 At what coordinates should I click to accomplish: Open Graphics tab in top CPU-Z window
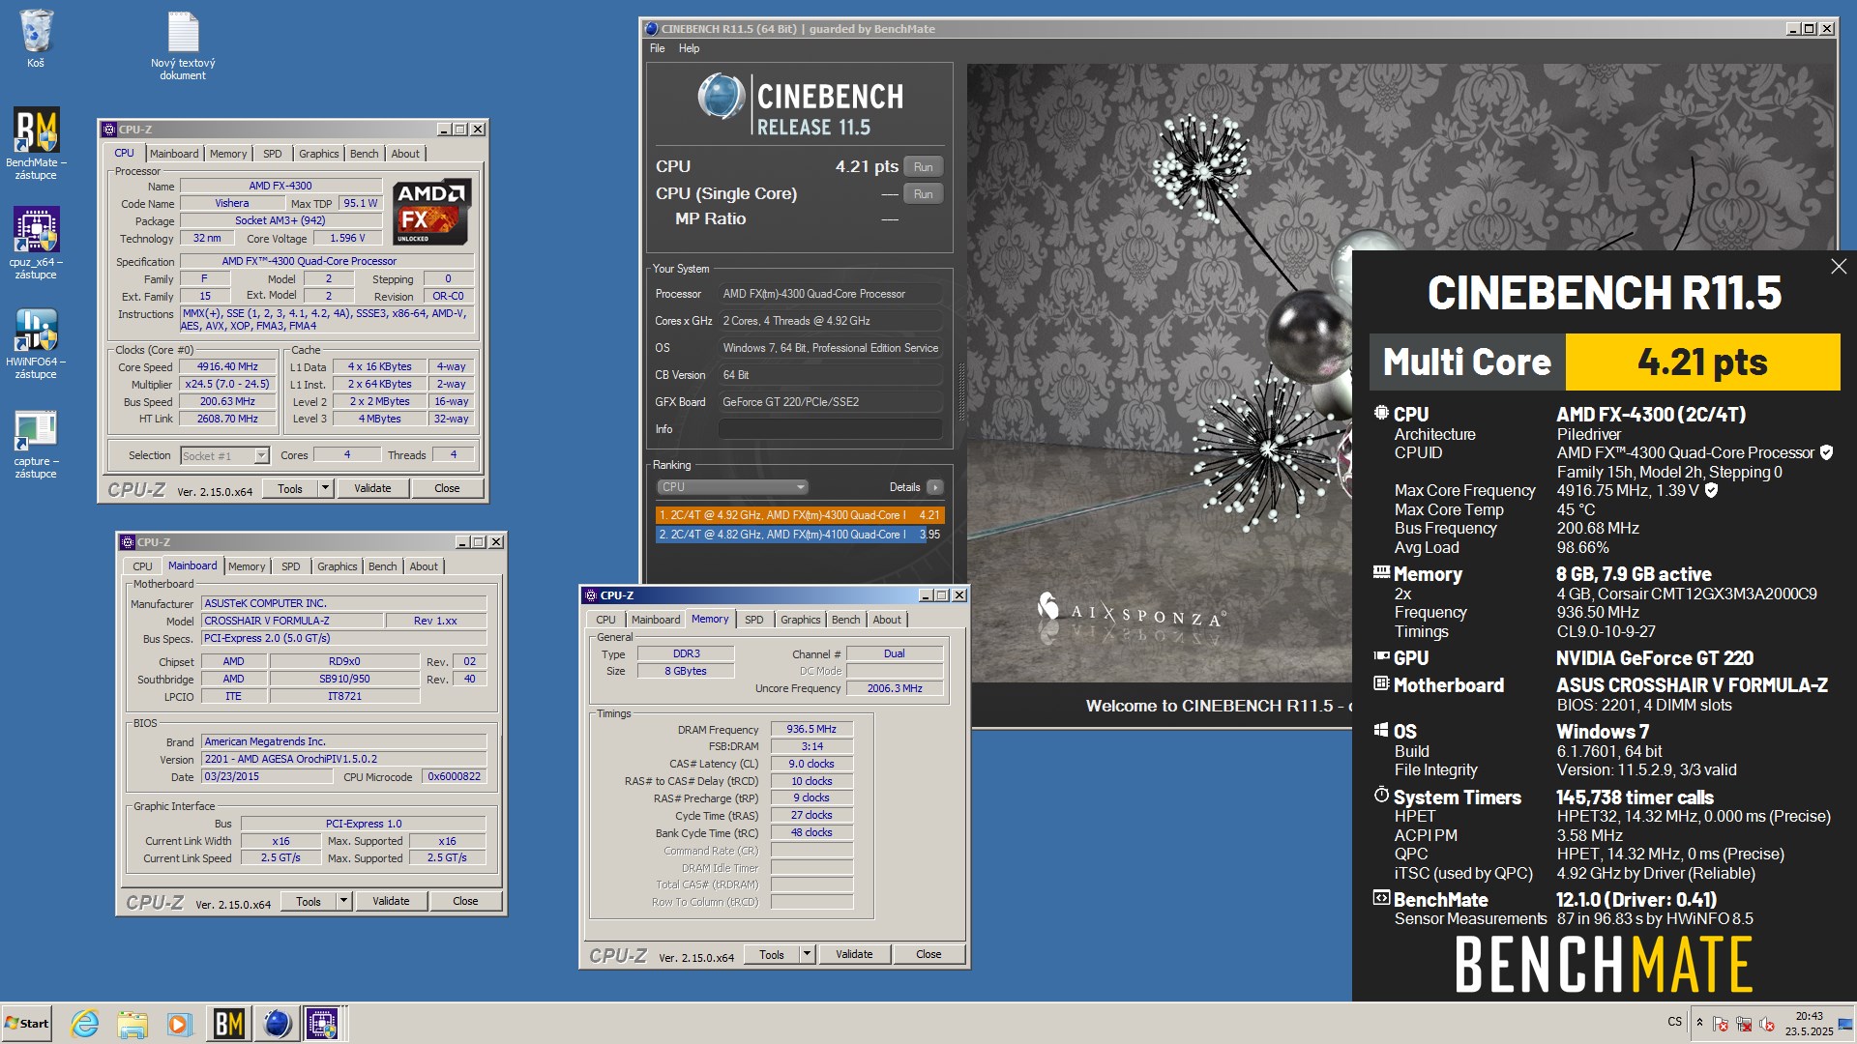318,154
